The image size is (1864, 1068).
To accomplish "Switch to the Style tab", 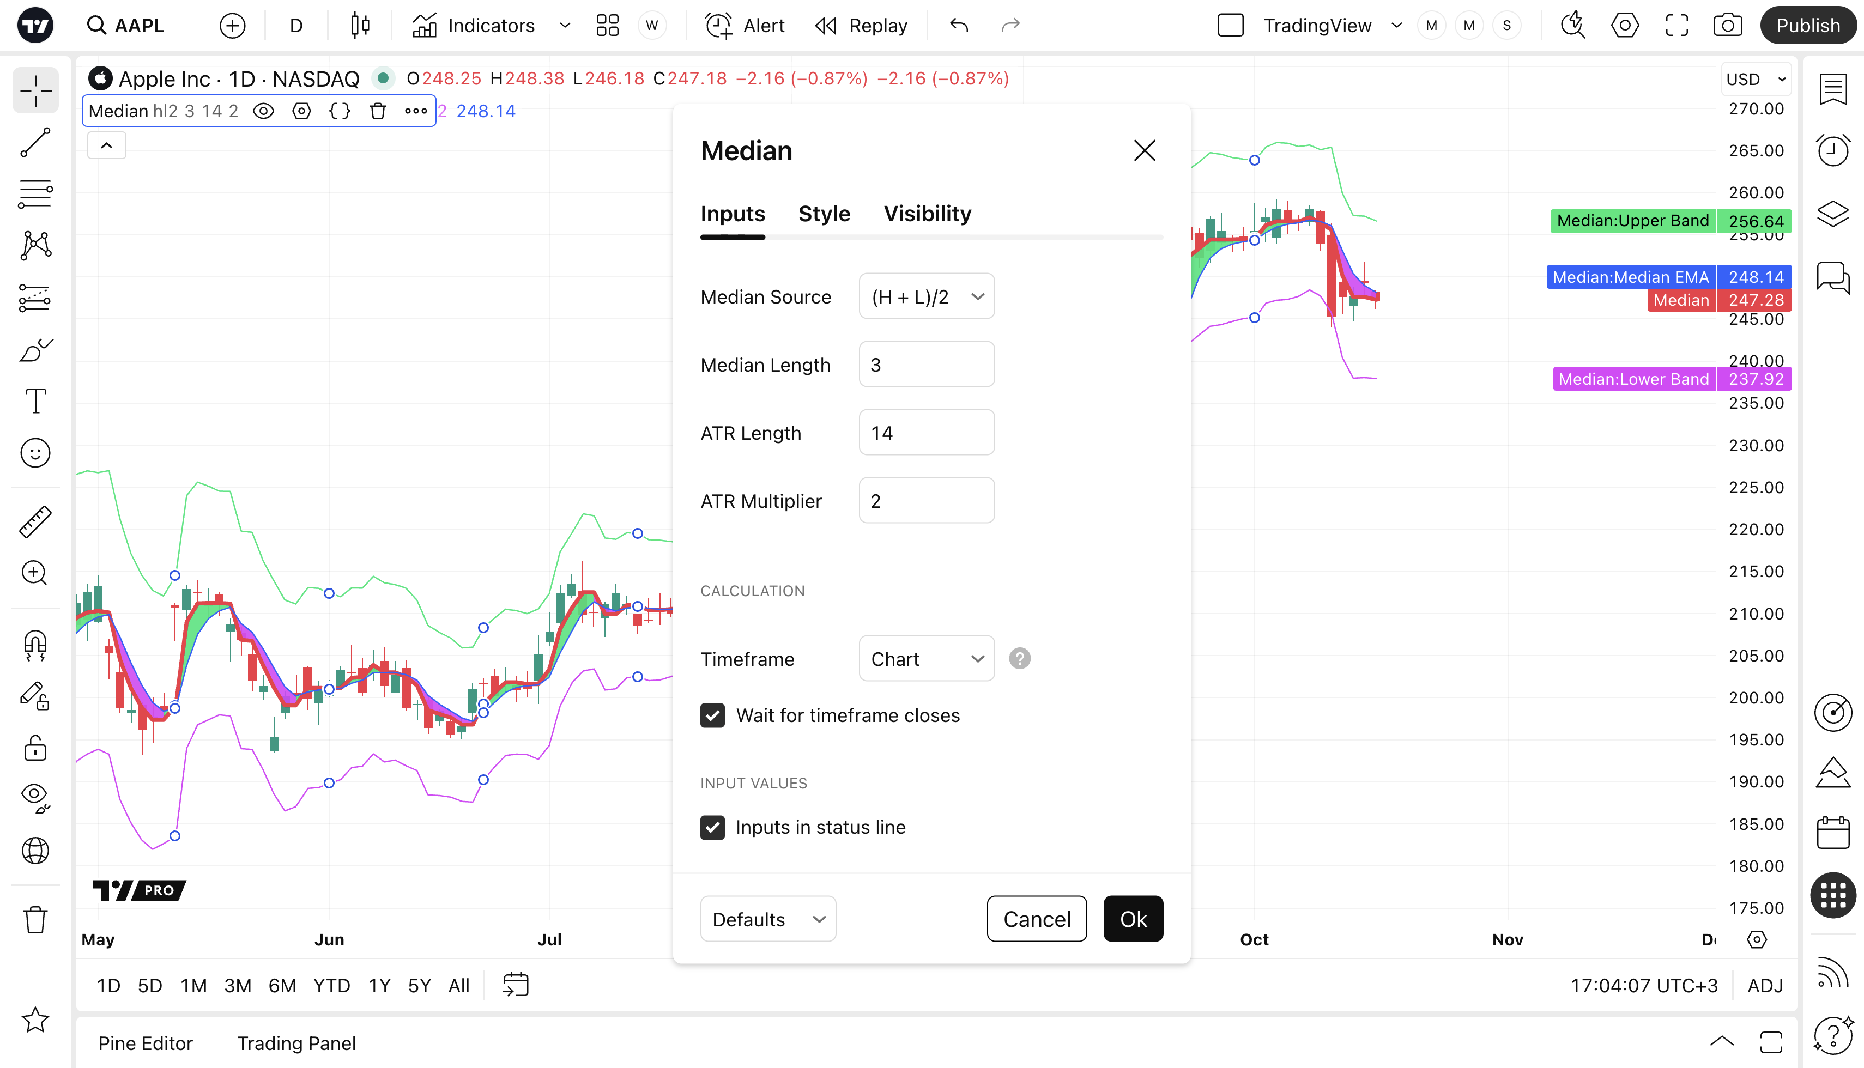I will [x=824, y=214].
